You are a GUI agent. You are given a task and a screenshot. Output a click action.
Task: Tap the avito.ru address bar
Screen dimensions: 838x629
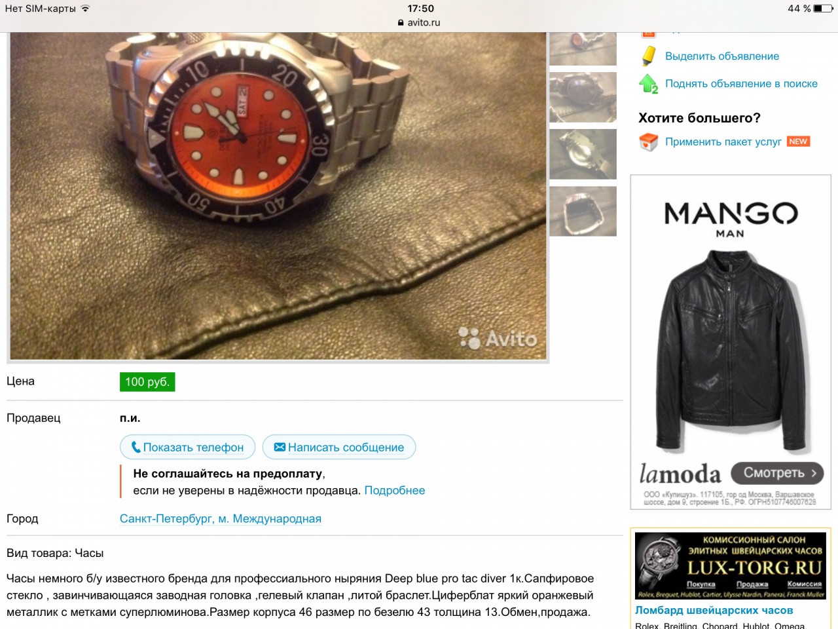[x=419, y=22]
